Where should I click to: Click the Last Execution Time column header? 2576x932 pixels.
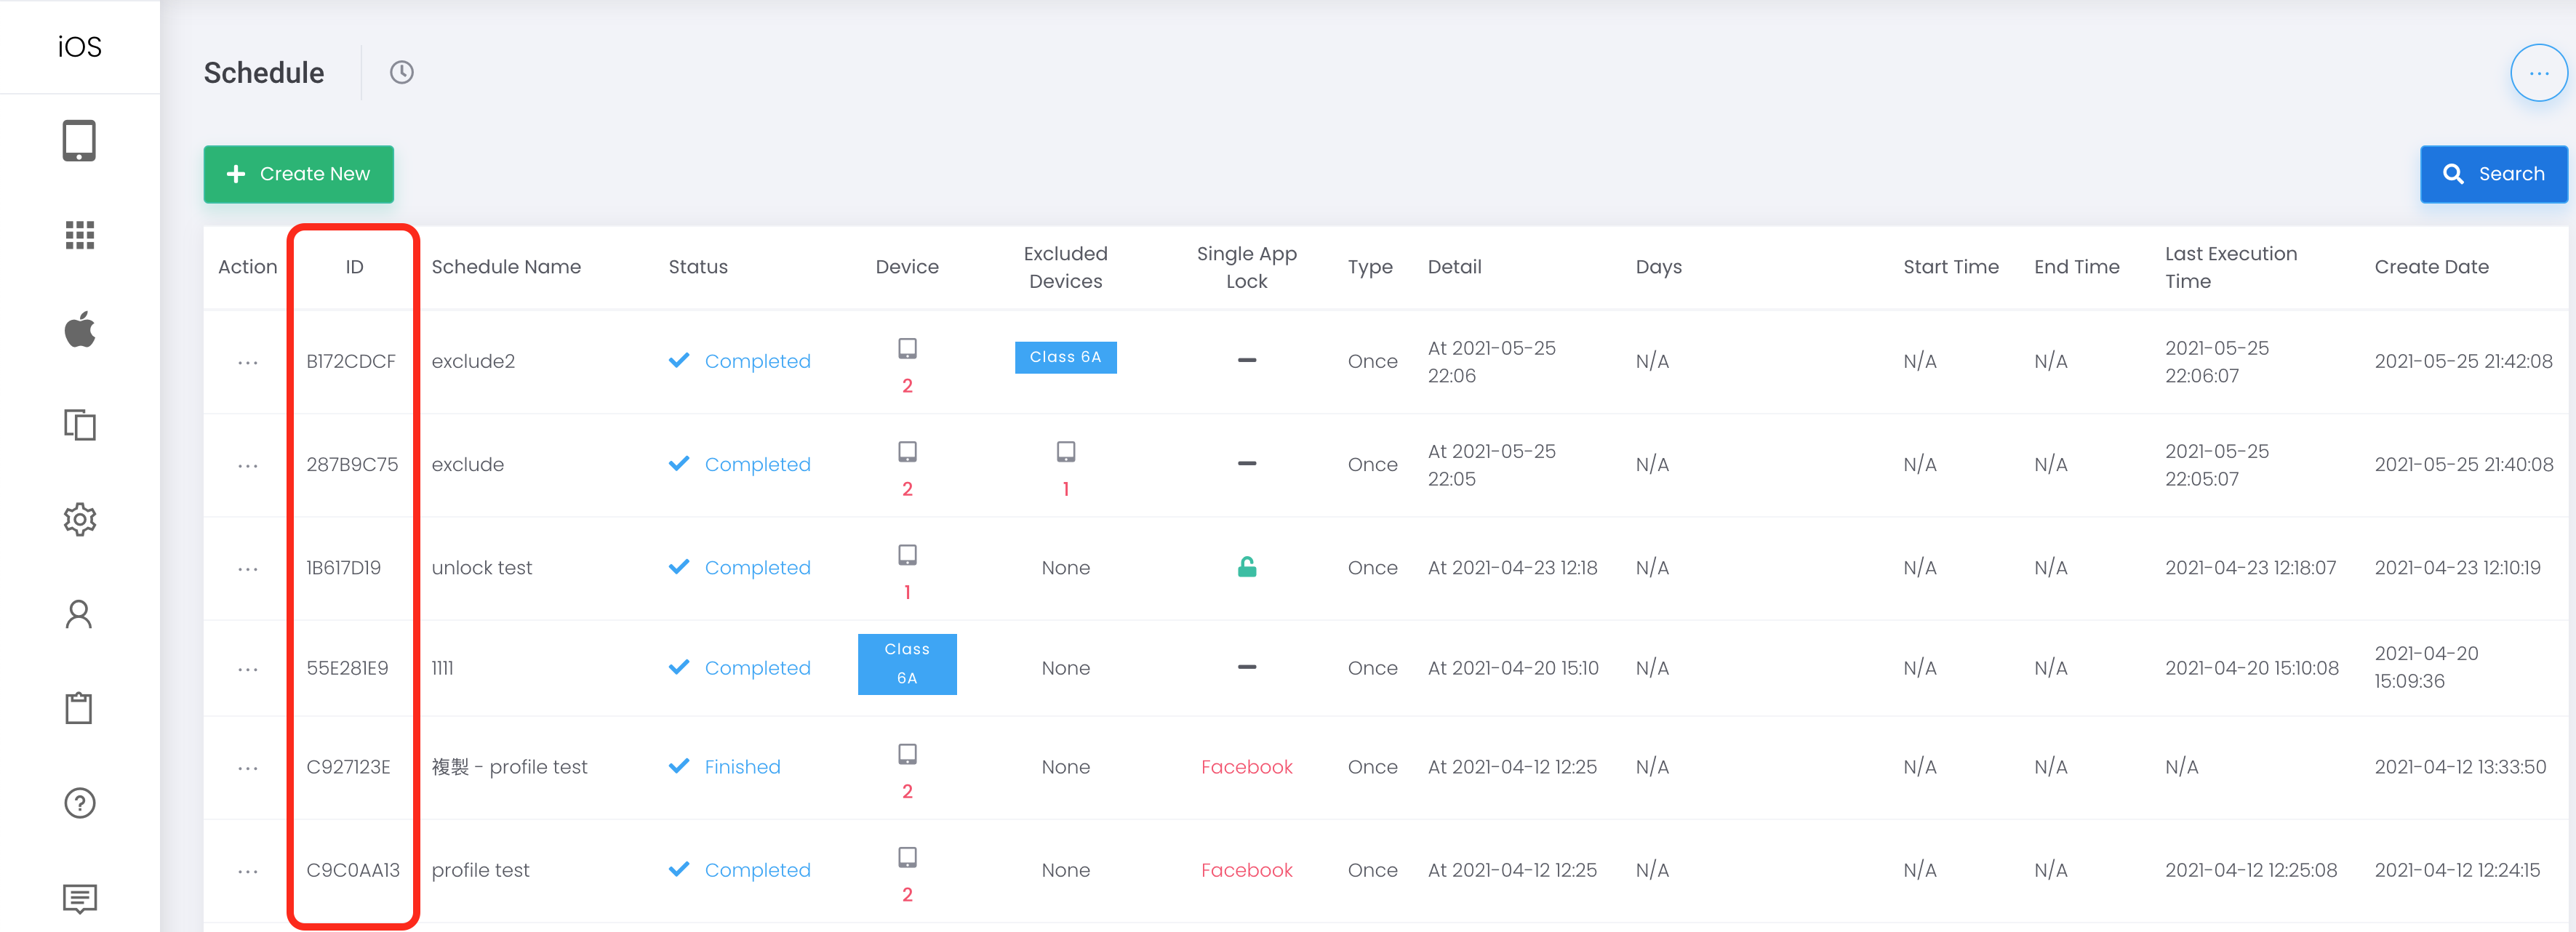pos(2230,267)
